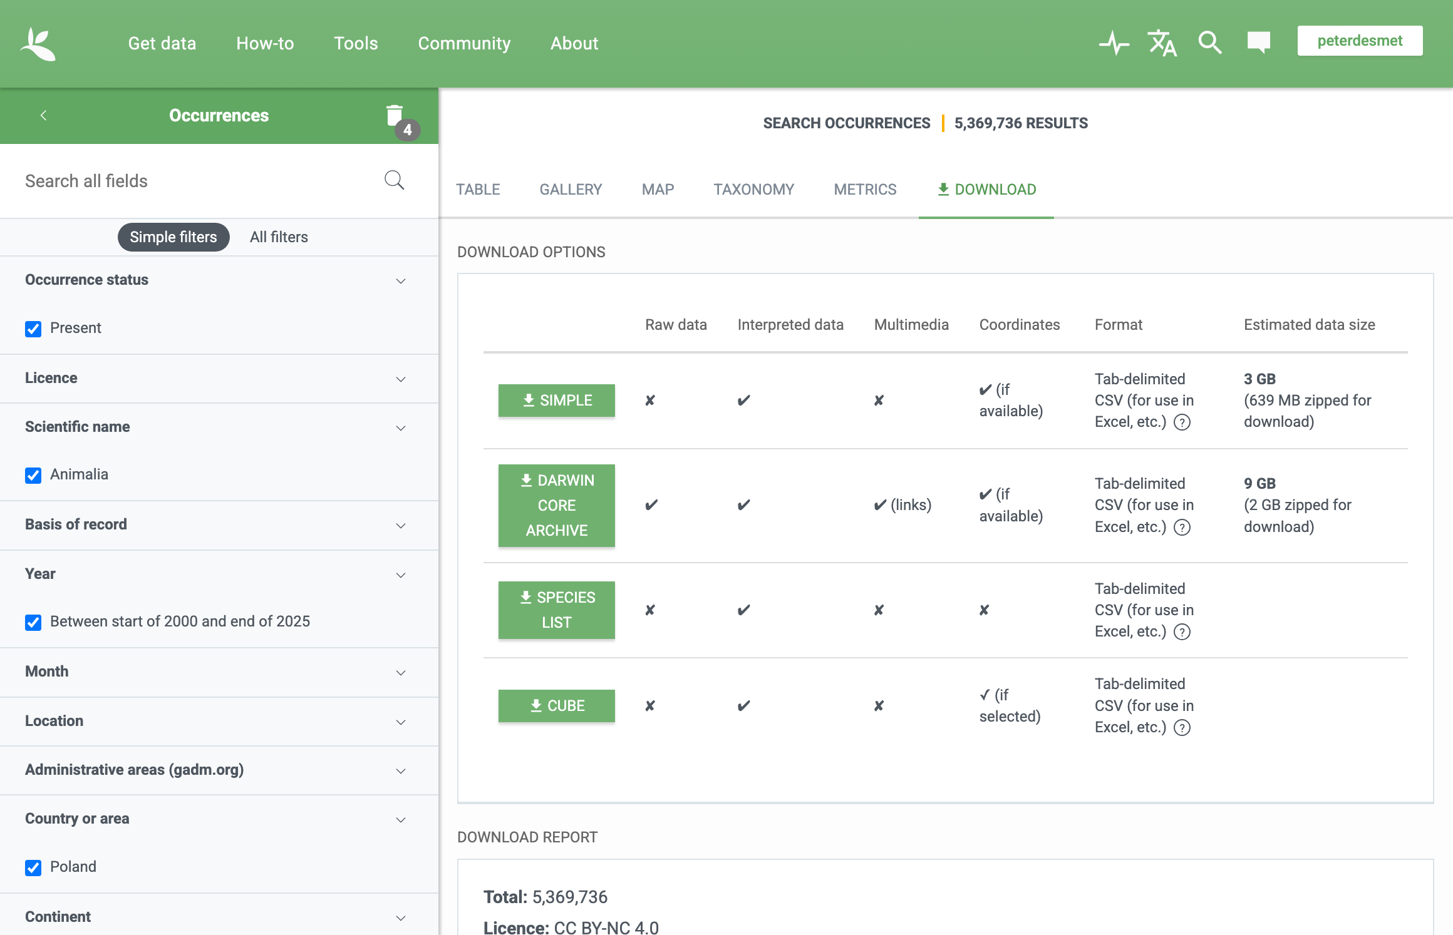Image resolution: width=1453 pixels, height=935 pixels.
Task: Click the 5,369,736 RESULTS count
Action: (x=1021, y=123)
